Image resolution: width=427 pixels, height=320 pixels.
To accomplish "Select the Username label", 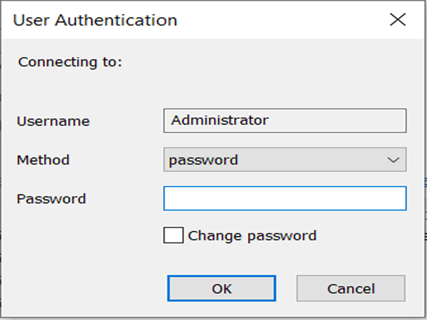I will 53,121.
